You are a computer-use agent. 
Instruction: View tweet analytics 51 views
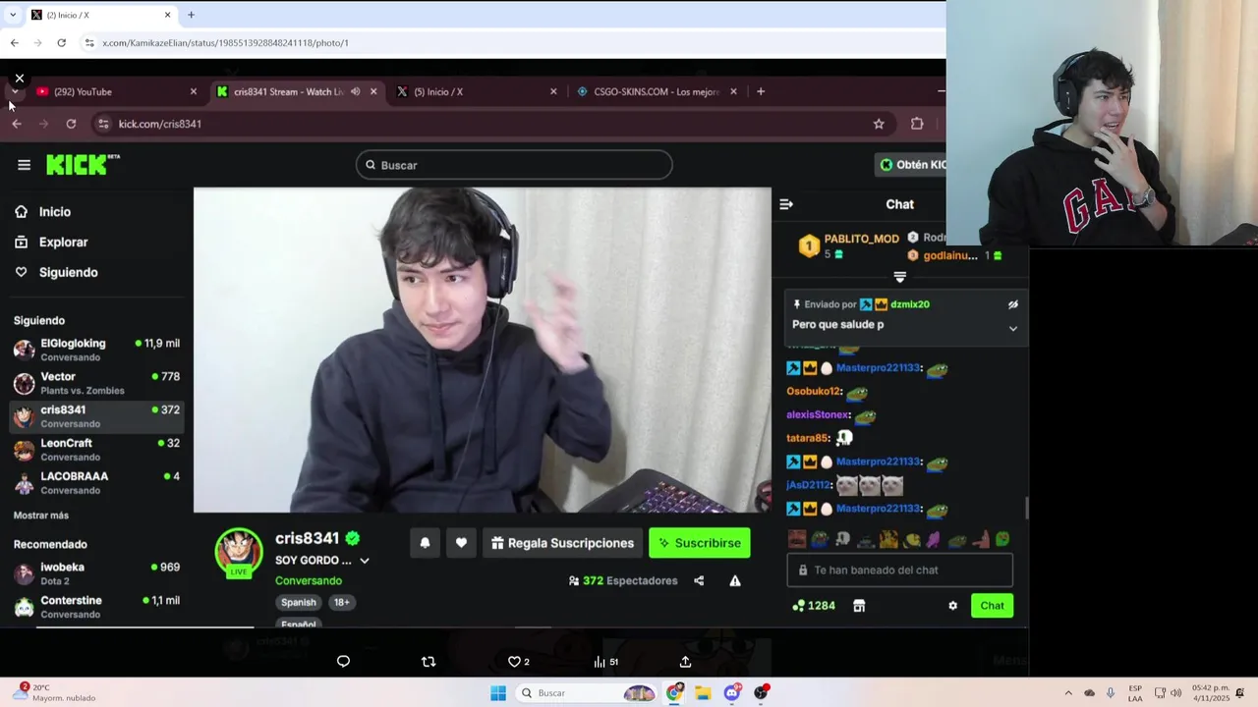(605, 662)
